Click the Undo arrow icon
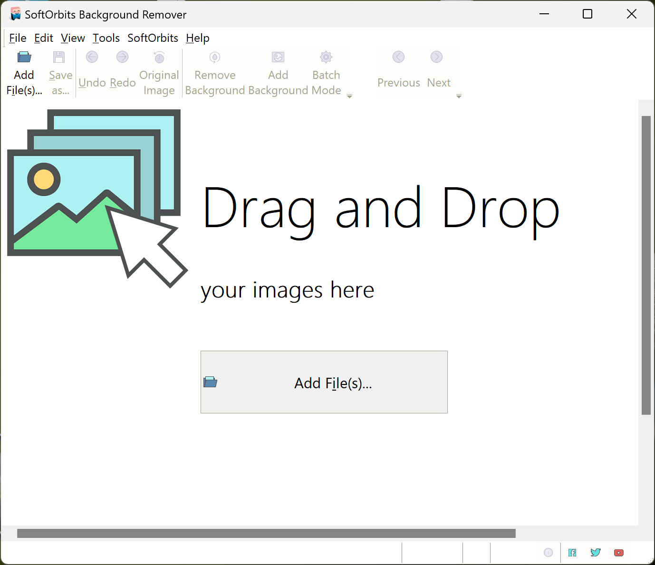 coord(92,57)
